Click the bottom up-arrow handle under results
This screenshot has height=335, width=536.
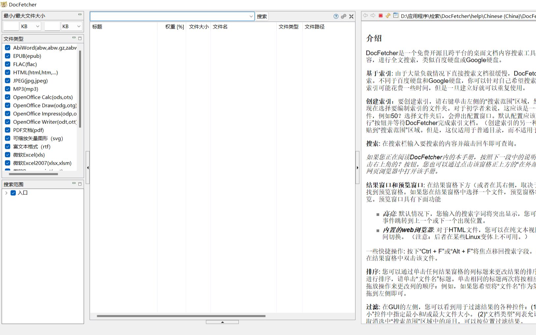[222, 322]
